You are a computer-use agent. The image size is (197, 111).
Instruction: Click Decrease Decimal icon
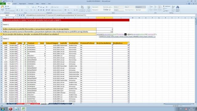coord(77,10)
